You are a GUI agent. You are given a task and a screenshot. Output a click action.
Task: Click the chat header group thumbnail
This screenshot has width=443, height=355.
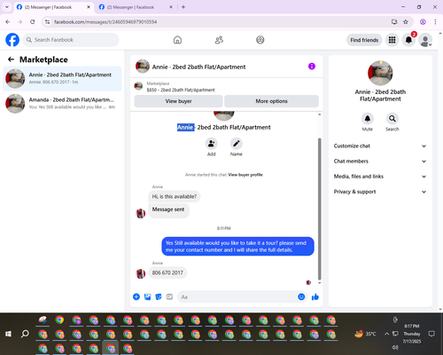click(x=143, y=67)
